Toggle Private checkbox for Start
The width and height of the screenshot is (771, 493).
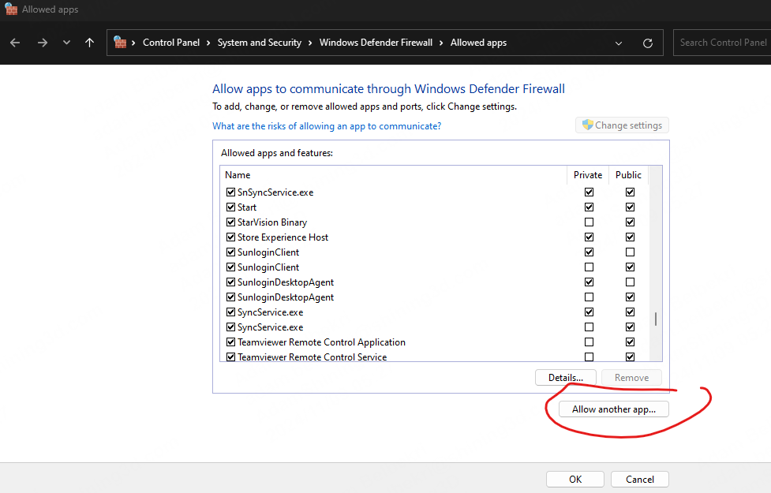[589, 207]
